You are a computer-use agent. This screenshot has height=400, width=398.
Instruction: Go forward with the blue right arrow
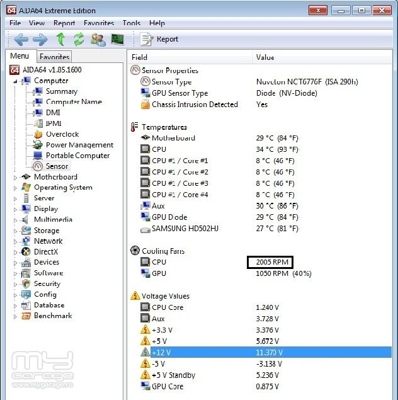[x=40, y=40]
